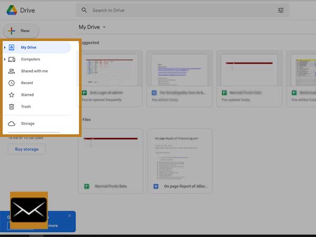Close the blue notification banner
Viewport: 316px width, 237px height.
(70, 216)
